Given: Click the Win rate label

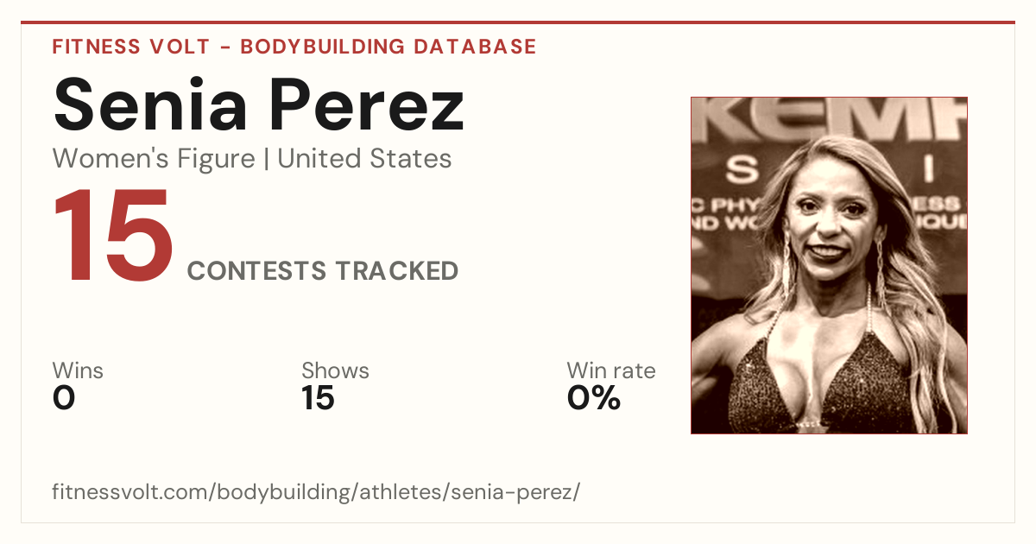Looking at the screenshot, I should point(611,371).
